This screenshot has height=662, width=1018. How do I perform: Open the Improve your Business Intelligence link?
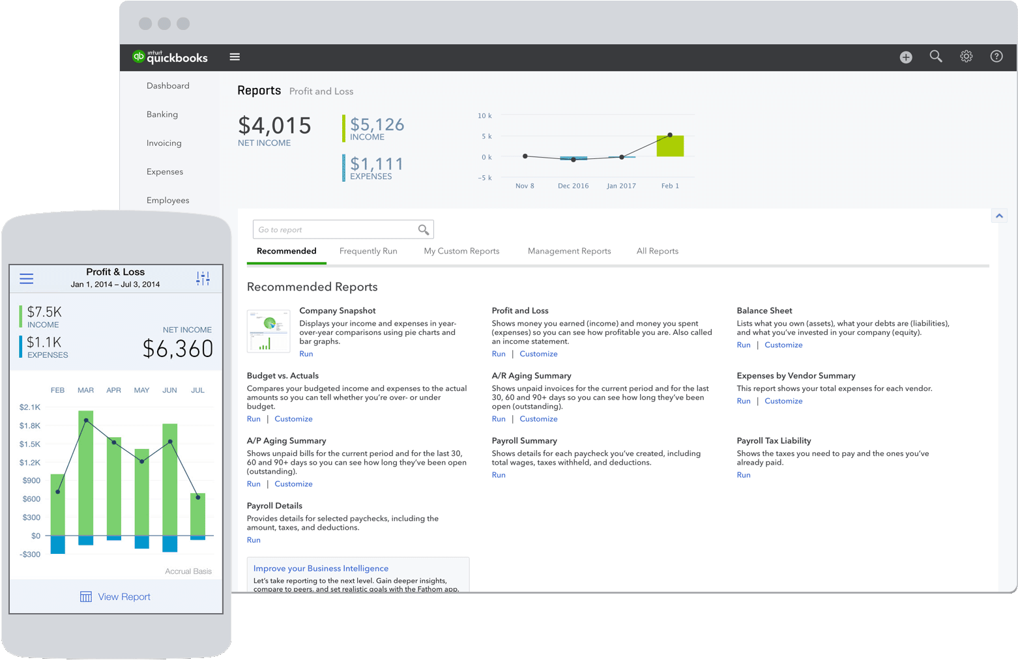[321, 568]
